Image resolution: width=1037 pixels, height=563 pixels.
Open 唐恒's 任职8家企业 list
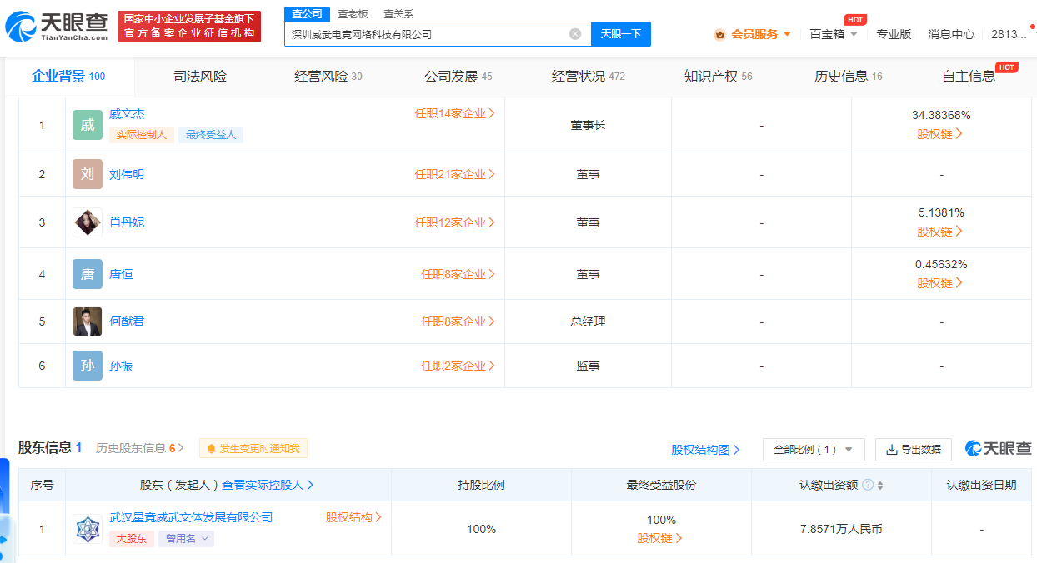458,274
